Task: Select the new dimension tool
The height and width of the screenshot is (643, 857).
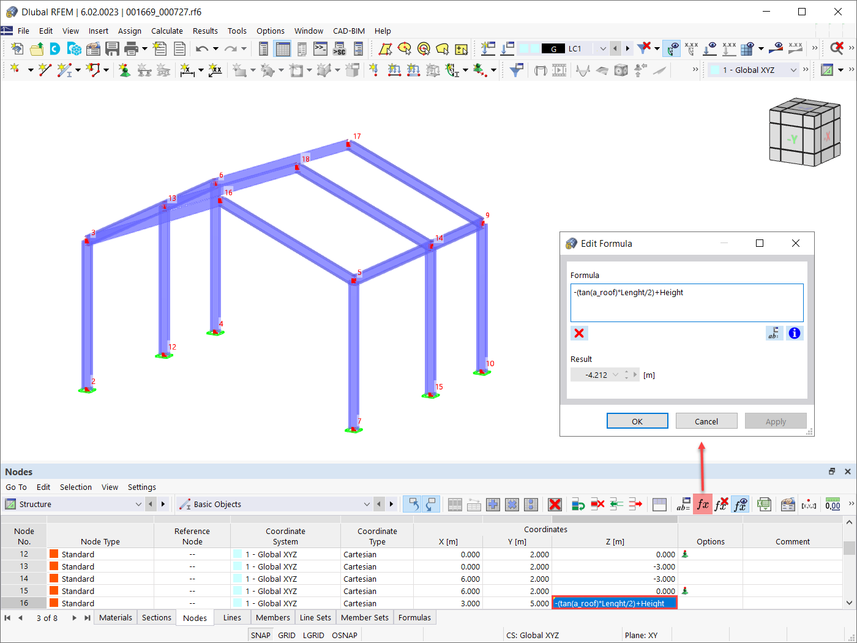Action: click(x=187, y=70)
